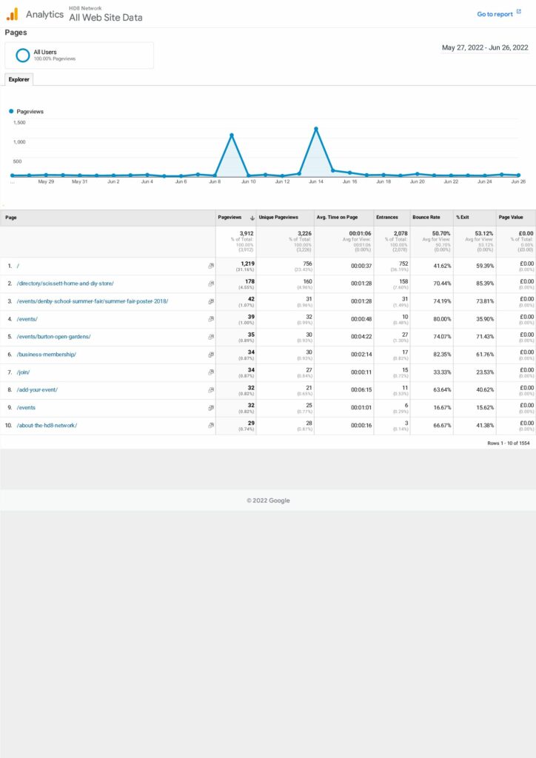Click the Jun 14 peak data point
The height and width of the screenshot is (758, 536).
(x=316, y=129)
